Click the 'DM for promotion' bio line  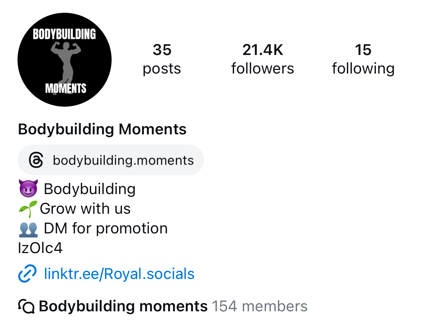(106, 228)
